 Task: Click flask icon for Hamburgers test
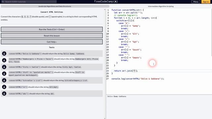point(4,60)
